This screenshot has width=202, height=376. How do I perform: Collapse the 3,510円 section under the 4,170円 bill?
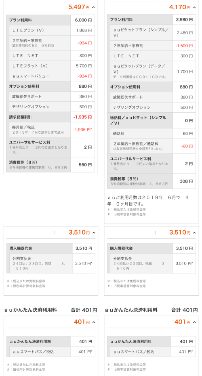194,233
